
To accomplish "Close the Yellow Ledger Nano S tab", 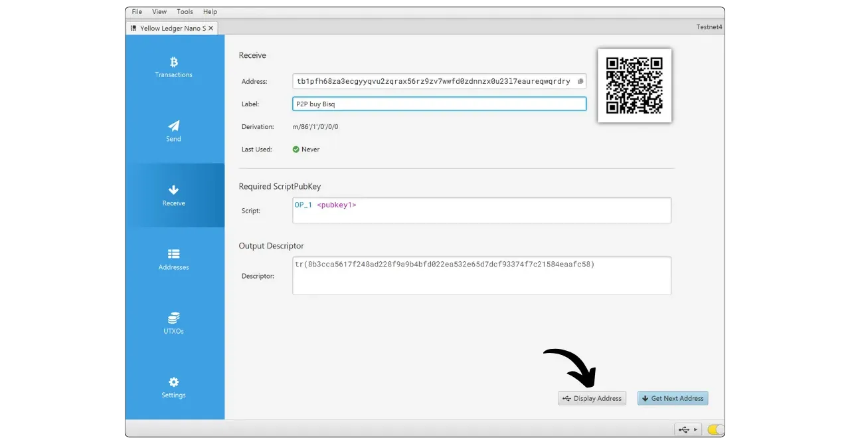I will point(211,29).
